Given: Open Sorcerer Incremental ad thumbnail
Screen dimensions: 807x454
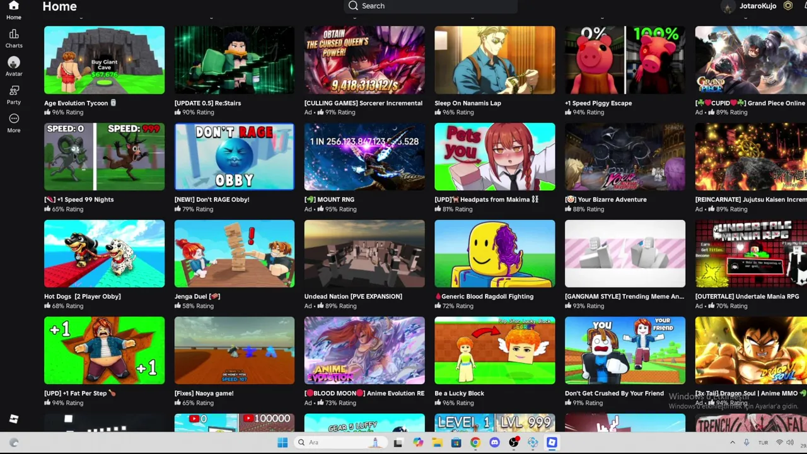Looking at the screenshot, I should [x=364, y=60].
